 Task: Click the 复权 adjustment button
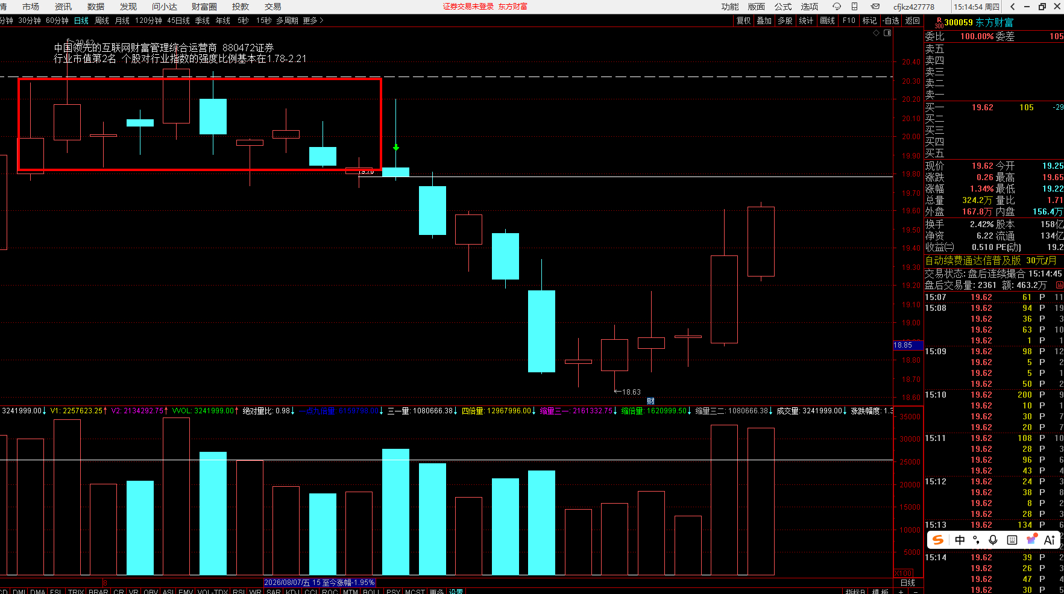point(744,20)
